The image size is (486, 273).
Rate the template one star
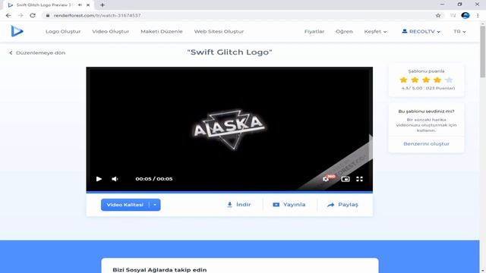point(403,80)
